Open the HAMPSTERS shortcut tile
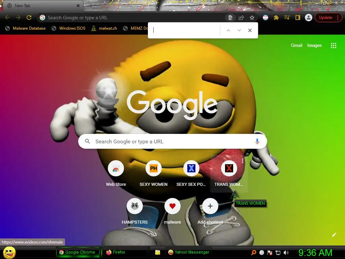The width and height of the screenshot is (345, 259). click(x=135, y=212)
